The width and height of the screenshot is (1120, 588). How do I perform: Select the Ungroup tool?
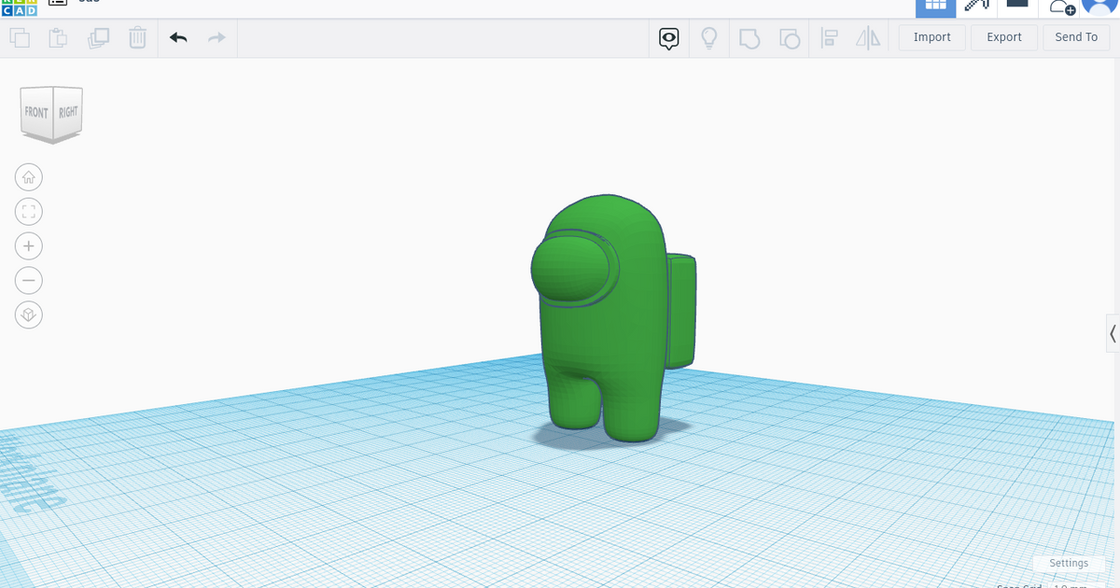point(790,37)
